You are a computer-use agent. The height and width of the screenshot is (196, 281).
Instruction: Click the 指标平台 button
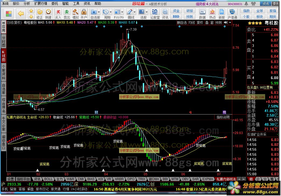point(23,179)
